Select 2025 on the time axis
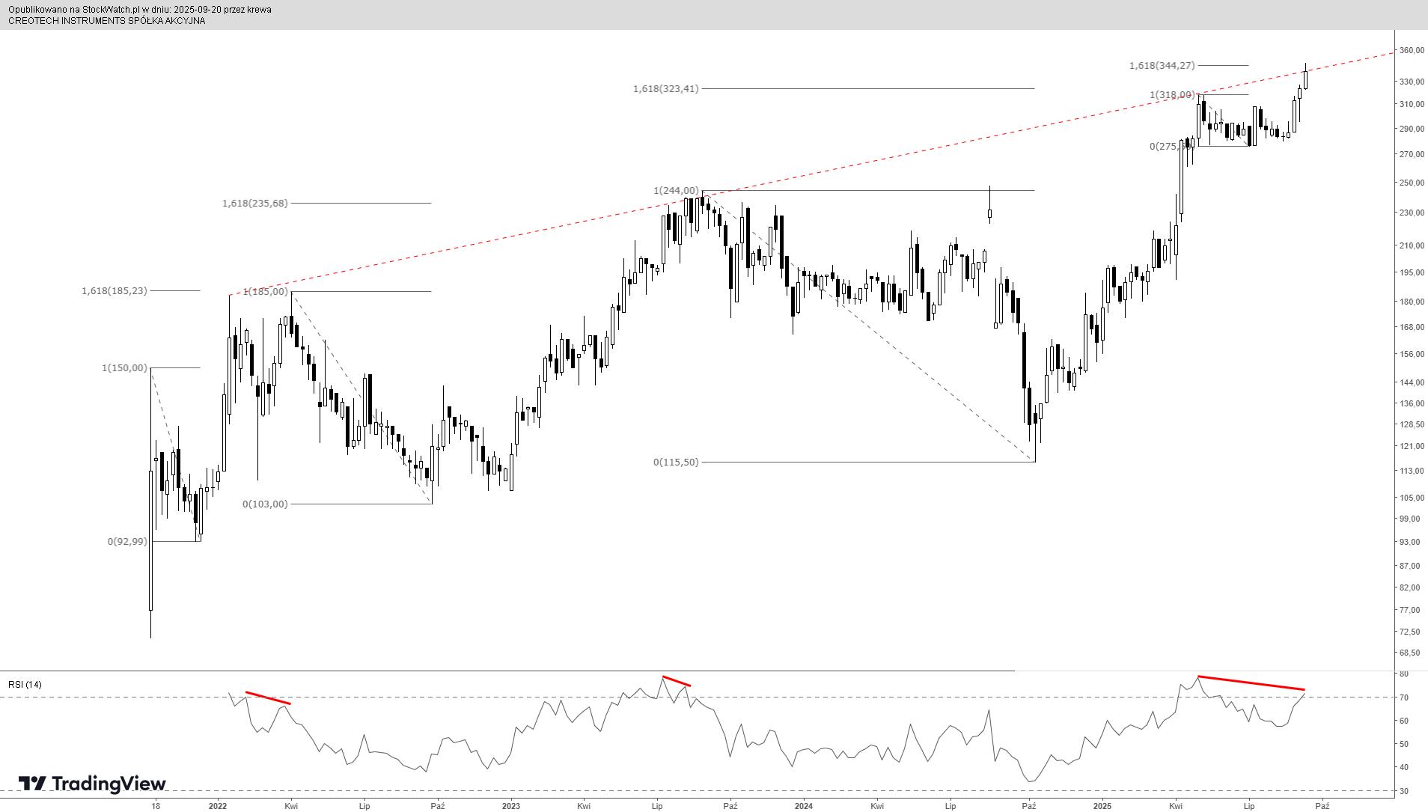The width and height of the screenshot is (1428, 812). point(1102,806)
